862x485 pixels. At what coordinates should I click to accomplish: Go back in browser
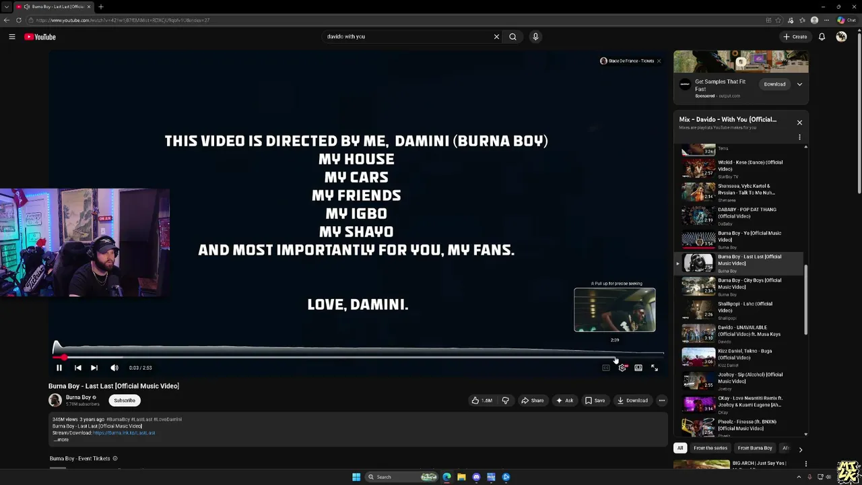click(x=7, y=20)
